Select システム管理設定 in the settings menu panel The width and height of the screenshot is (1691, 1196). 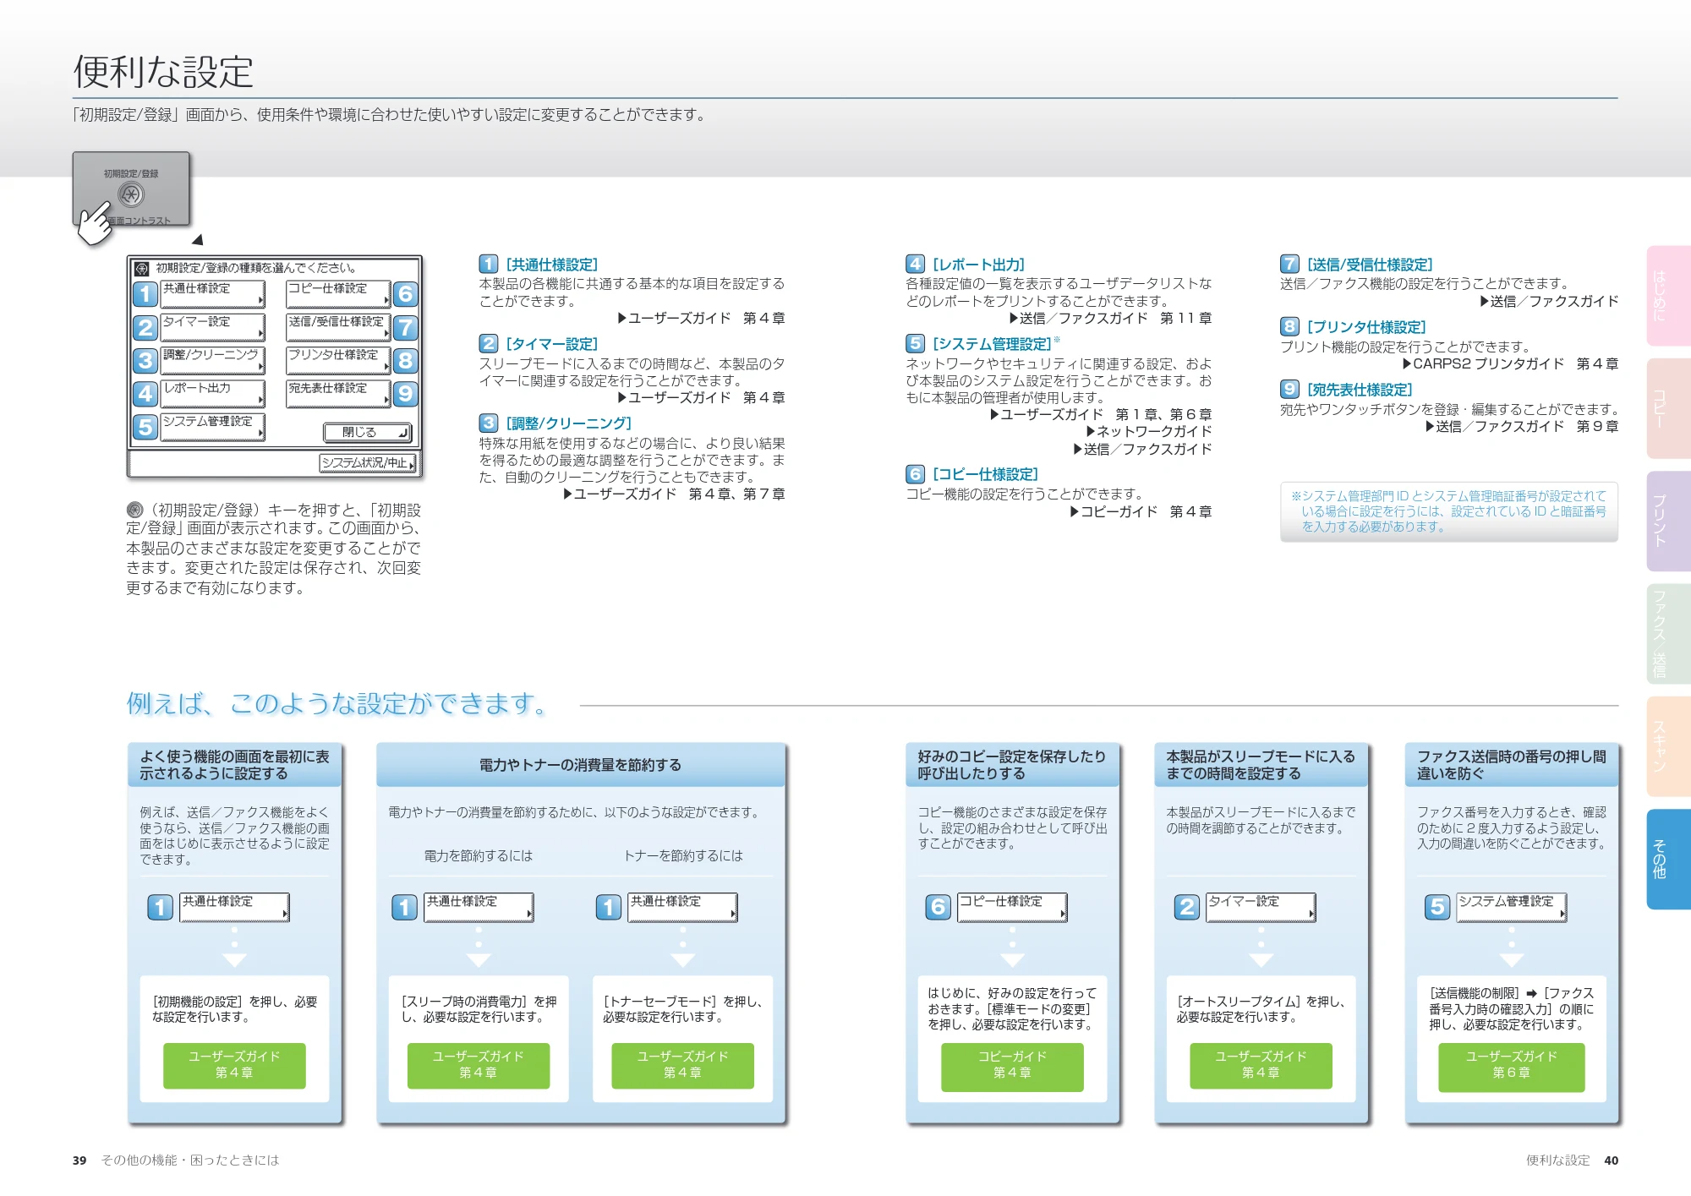[213, 427]
